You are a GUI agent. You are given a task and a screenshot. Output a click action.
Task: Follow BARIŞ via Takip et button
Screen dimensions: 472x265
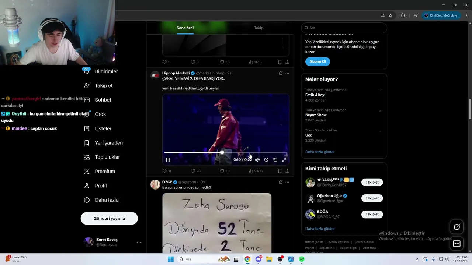tap(372, 182)
